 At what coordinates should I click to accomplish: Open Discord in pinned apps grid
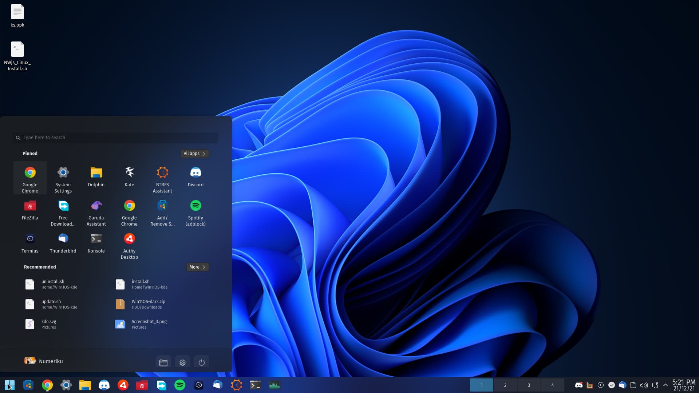click(x=196, y=177)
